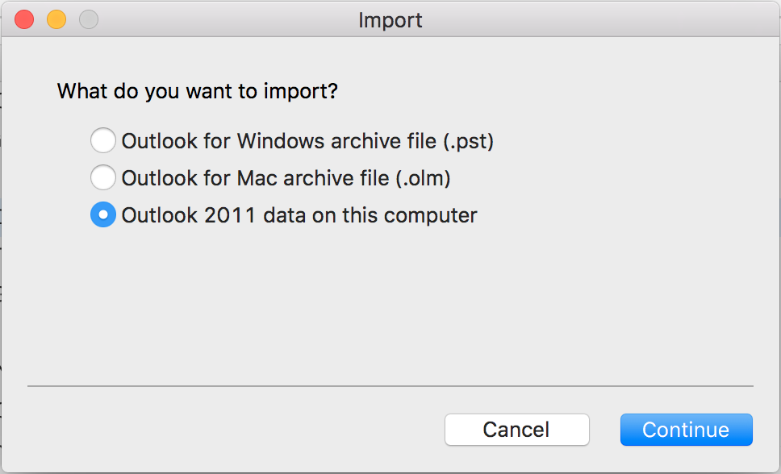
Task: Click the word "Windows" in the first option
Action: pos(277,141)
